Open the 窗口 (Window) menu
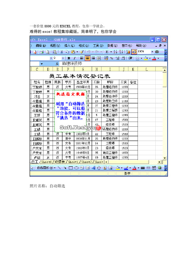The image size is (196, 278). pos(127,46)
